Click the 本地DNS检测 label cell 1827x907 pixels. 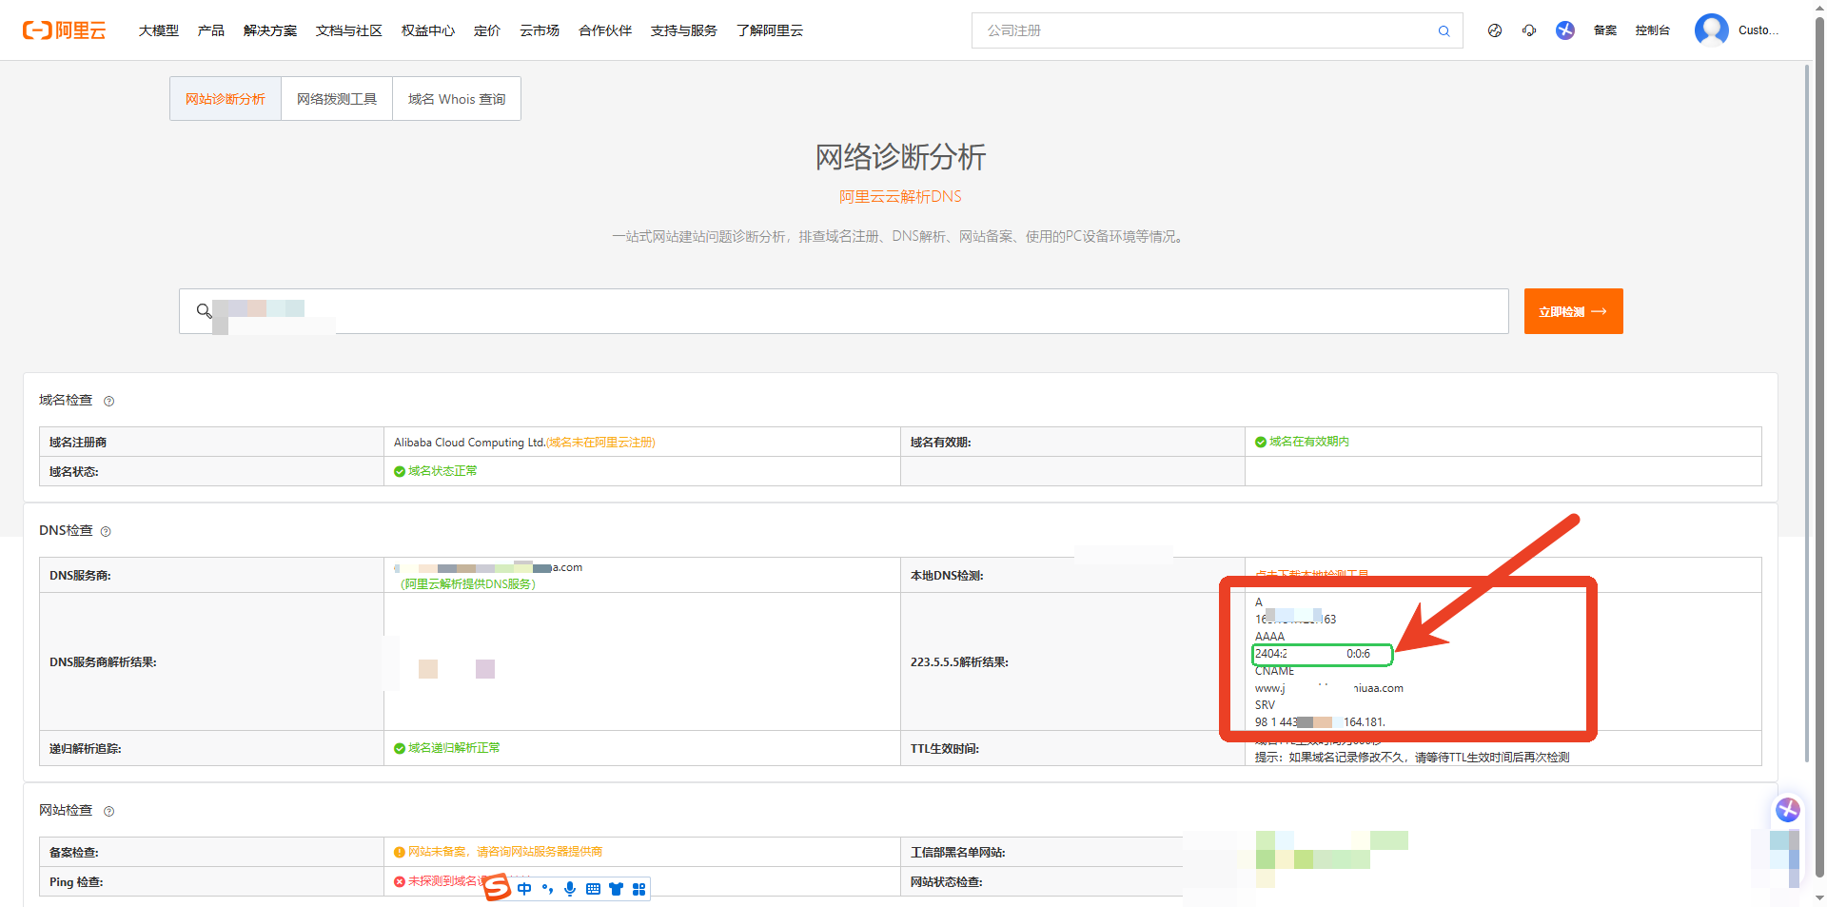coord(1072,575)
